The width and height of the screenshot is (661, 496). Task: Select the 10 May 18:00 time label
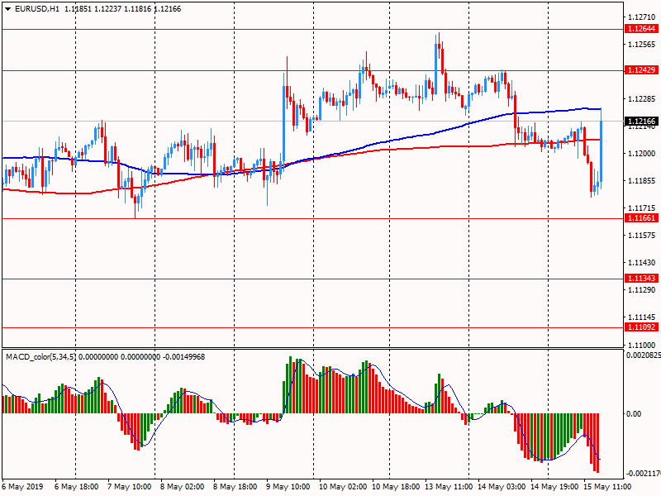coord(393,487)
